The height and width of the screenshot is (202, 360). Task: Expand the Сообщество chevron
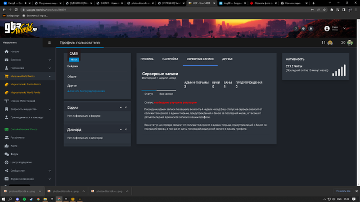(49, 171)
